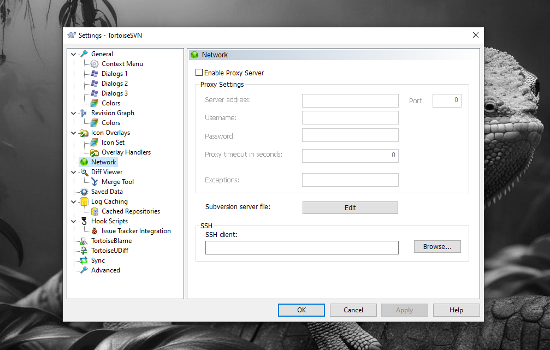
Task: Click into the SSH client text field
Action: pos(301,248)
